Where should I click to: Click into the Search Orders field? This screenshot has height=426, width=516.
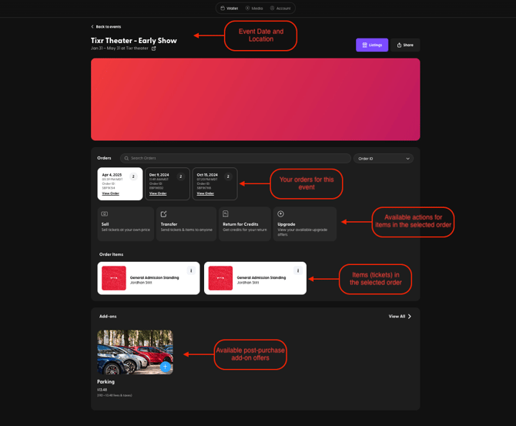[x=235, y=158]
